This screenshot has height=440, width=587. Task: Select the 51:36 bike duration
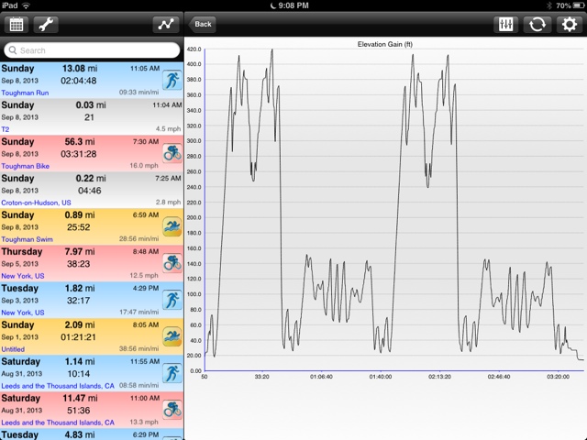(x=78, y=411)
